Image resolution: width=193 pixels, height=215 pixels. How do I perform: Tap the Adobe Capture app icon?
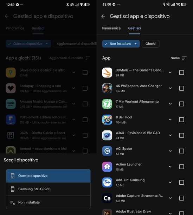107,198
